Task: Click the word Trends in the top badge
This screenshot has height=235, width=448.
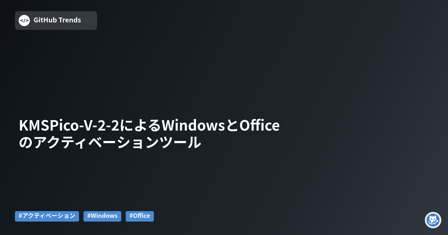Action: click(x=70, y=20)
